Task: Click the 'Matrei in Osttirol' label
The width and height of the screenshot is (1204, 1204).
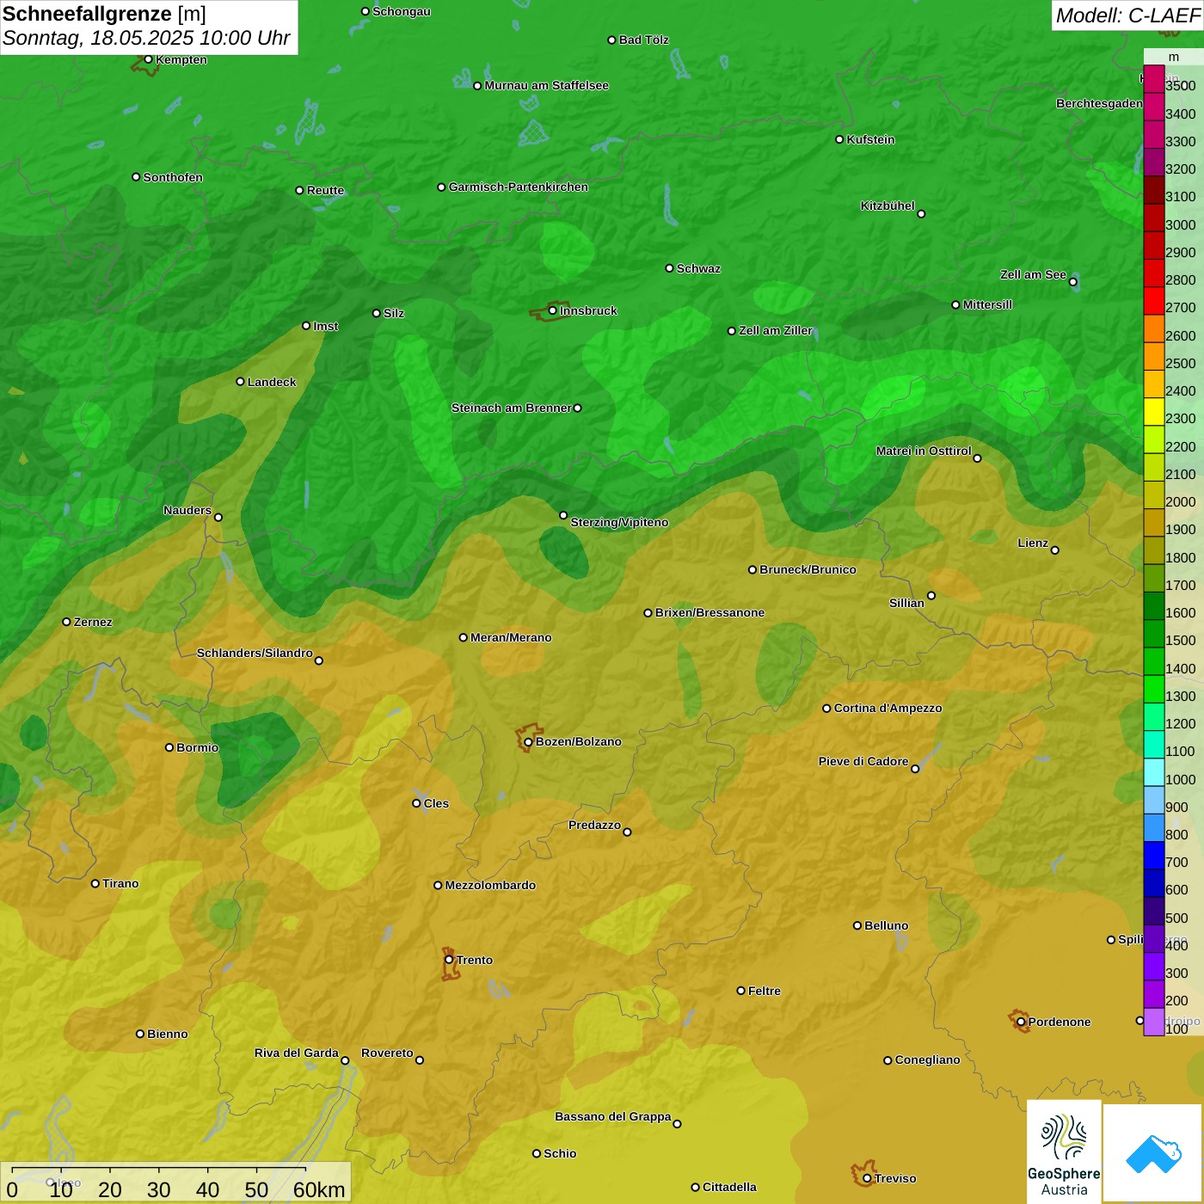Action: [924, 451]
